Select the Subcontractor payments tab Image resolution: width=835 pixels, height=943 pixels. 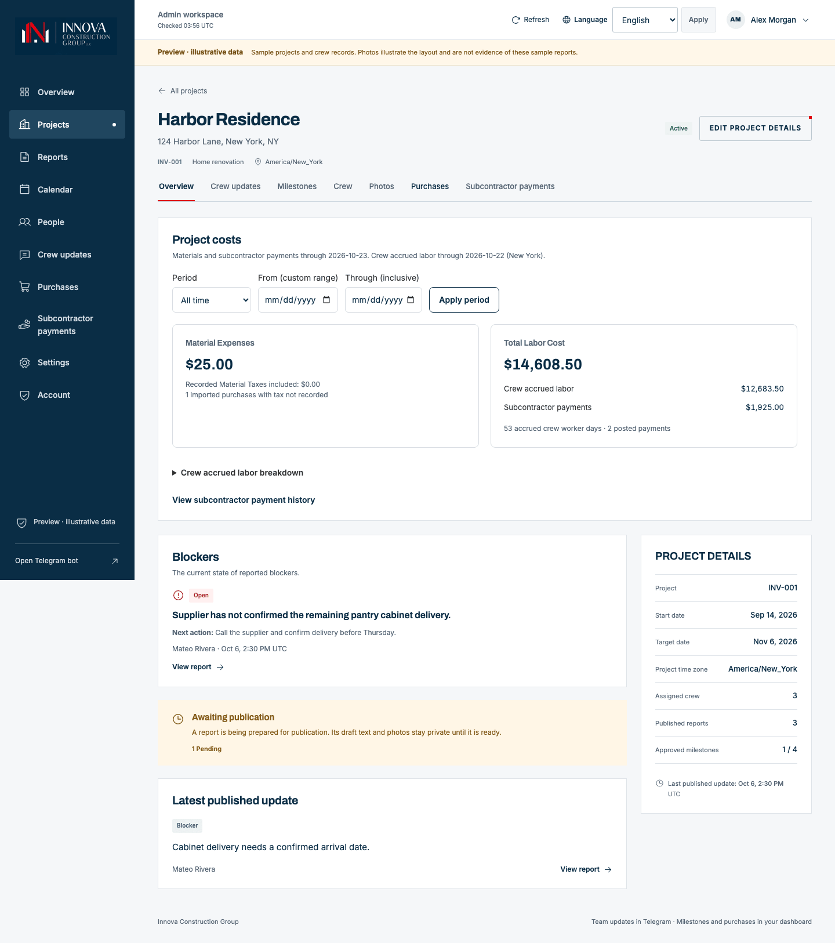click(x=510, y=186)
